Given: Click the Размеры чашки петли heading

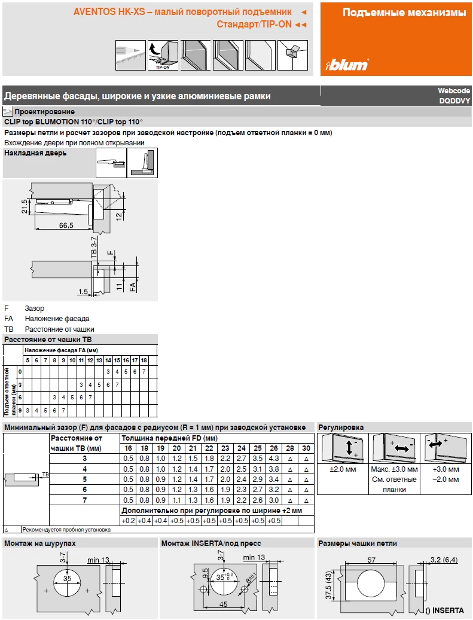Looking at the screenshot, I should click(x=358, y=543).
